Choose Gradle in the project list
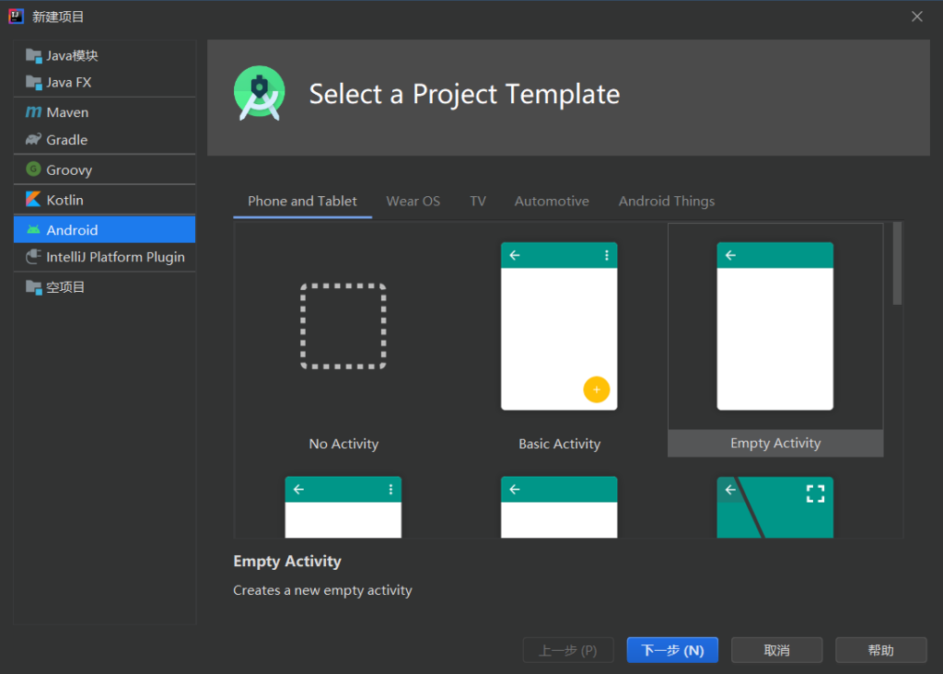 (x=105, y=139)
